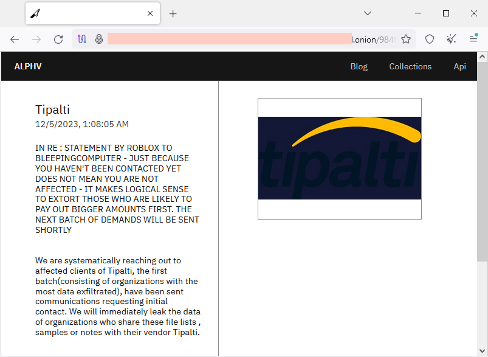Click the Tipalti logo image
This screenshot has height=357, width=488.
point(340,159)
